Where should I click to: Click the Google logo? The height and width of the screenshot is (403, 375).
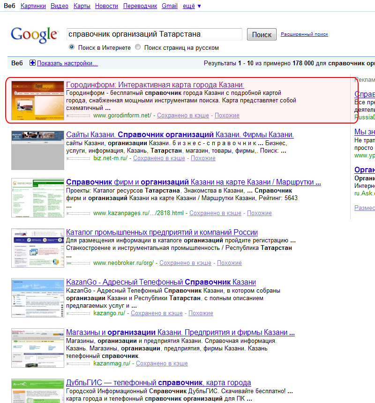pyautogui.click(x=34, y=34)
